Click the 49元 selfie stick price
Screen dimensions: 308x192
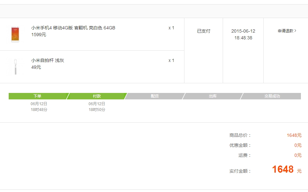[x=36, y=67]
